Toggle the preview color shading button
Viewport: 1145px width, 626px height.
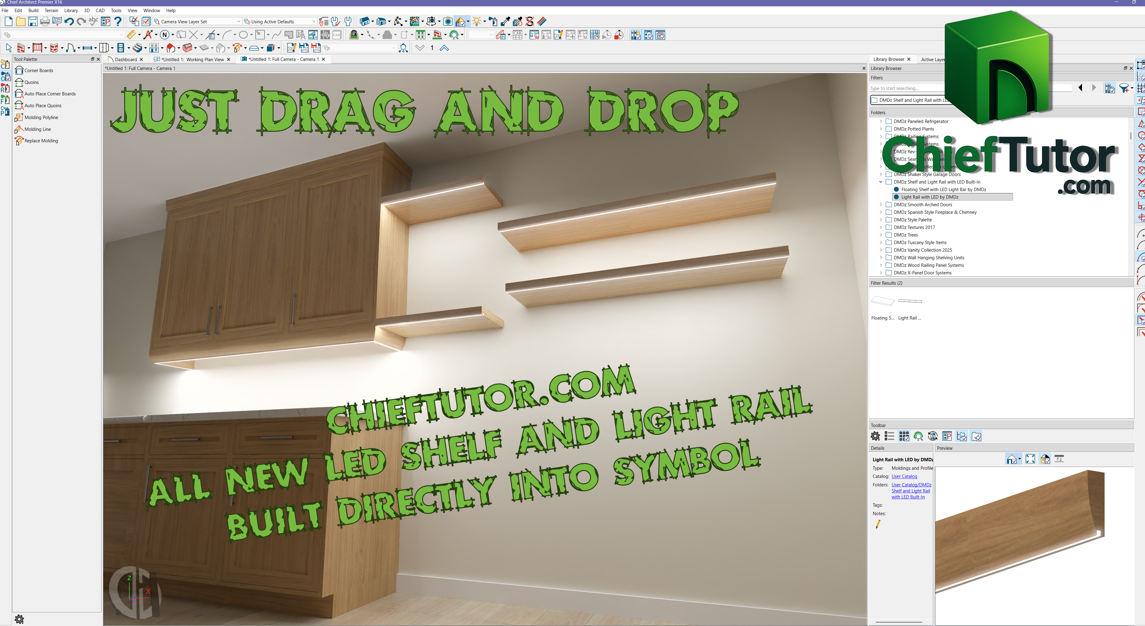[1044, 459]
